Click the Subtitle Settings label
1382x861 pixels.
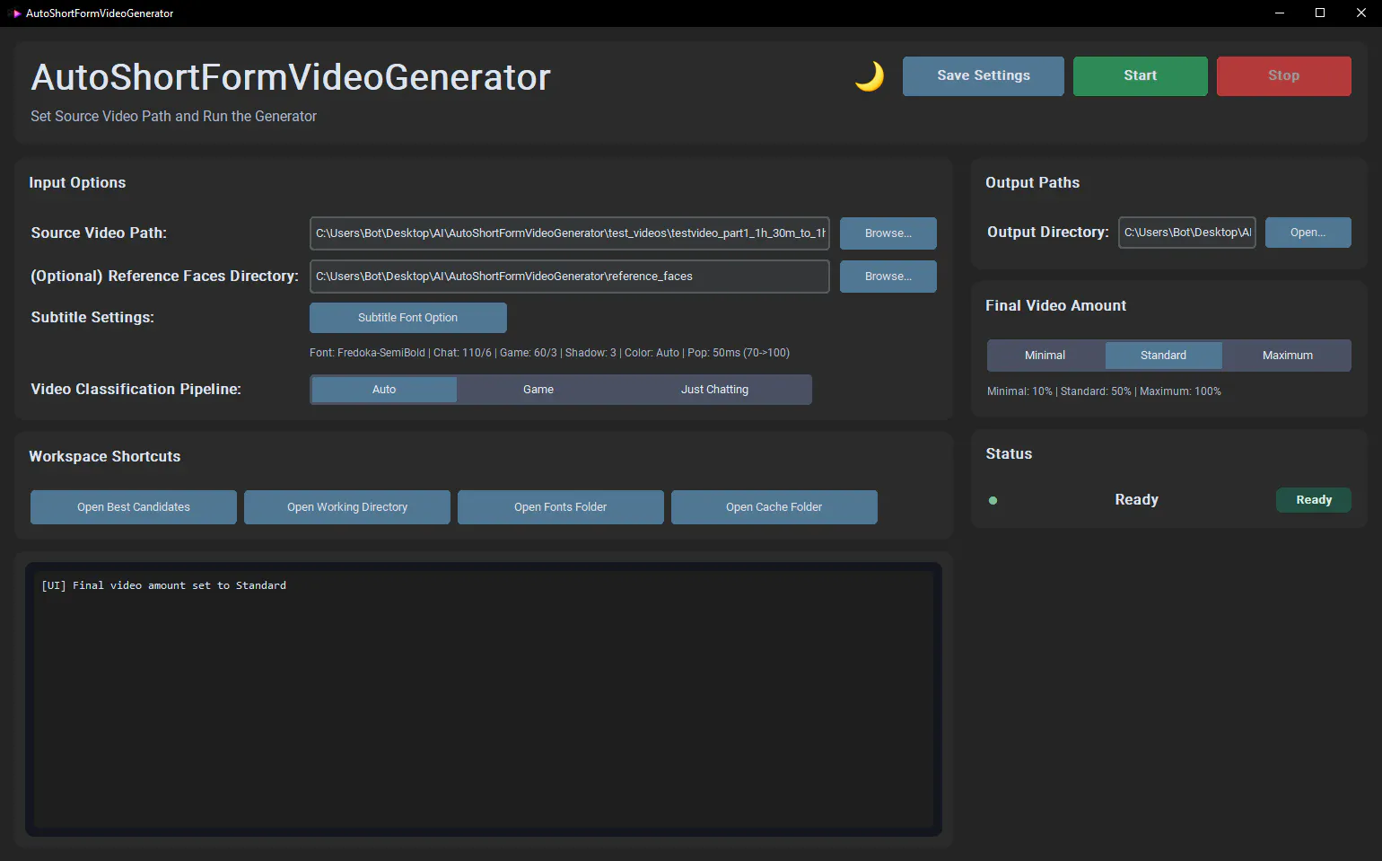[92, 318]
